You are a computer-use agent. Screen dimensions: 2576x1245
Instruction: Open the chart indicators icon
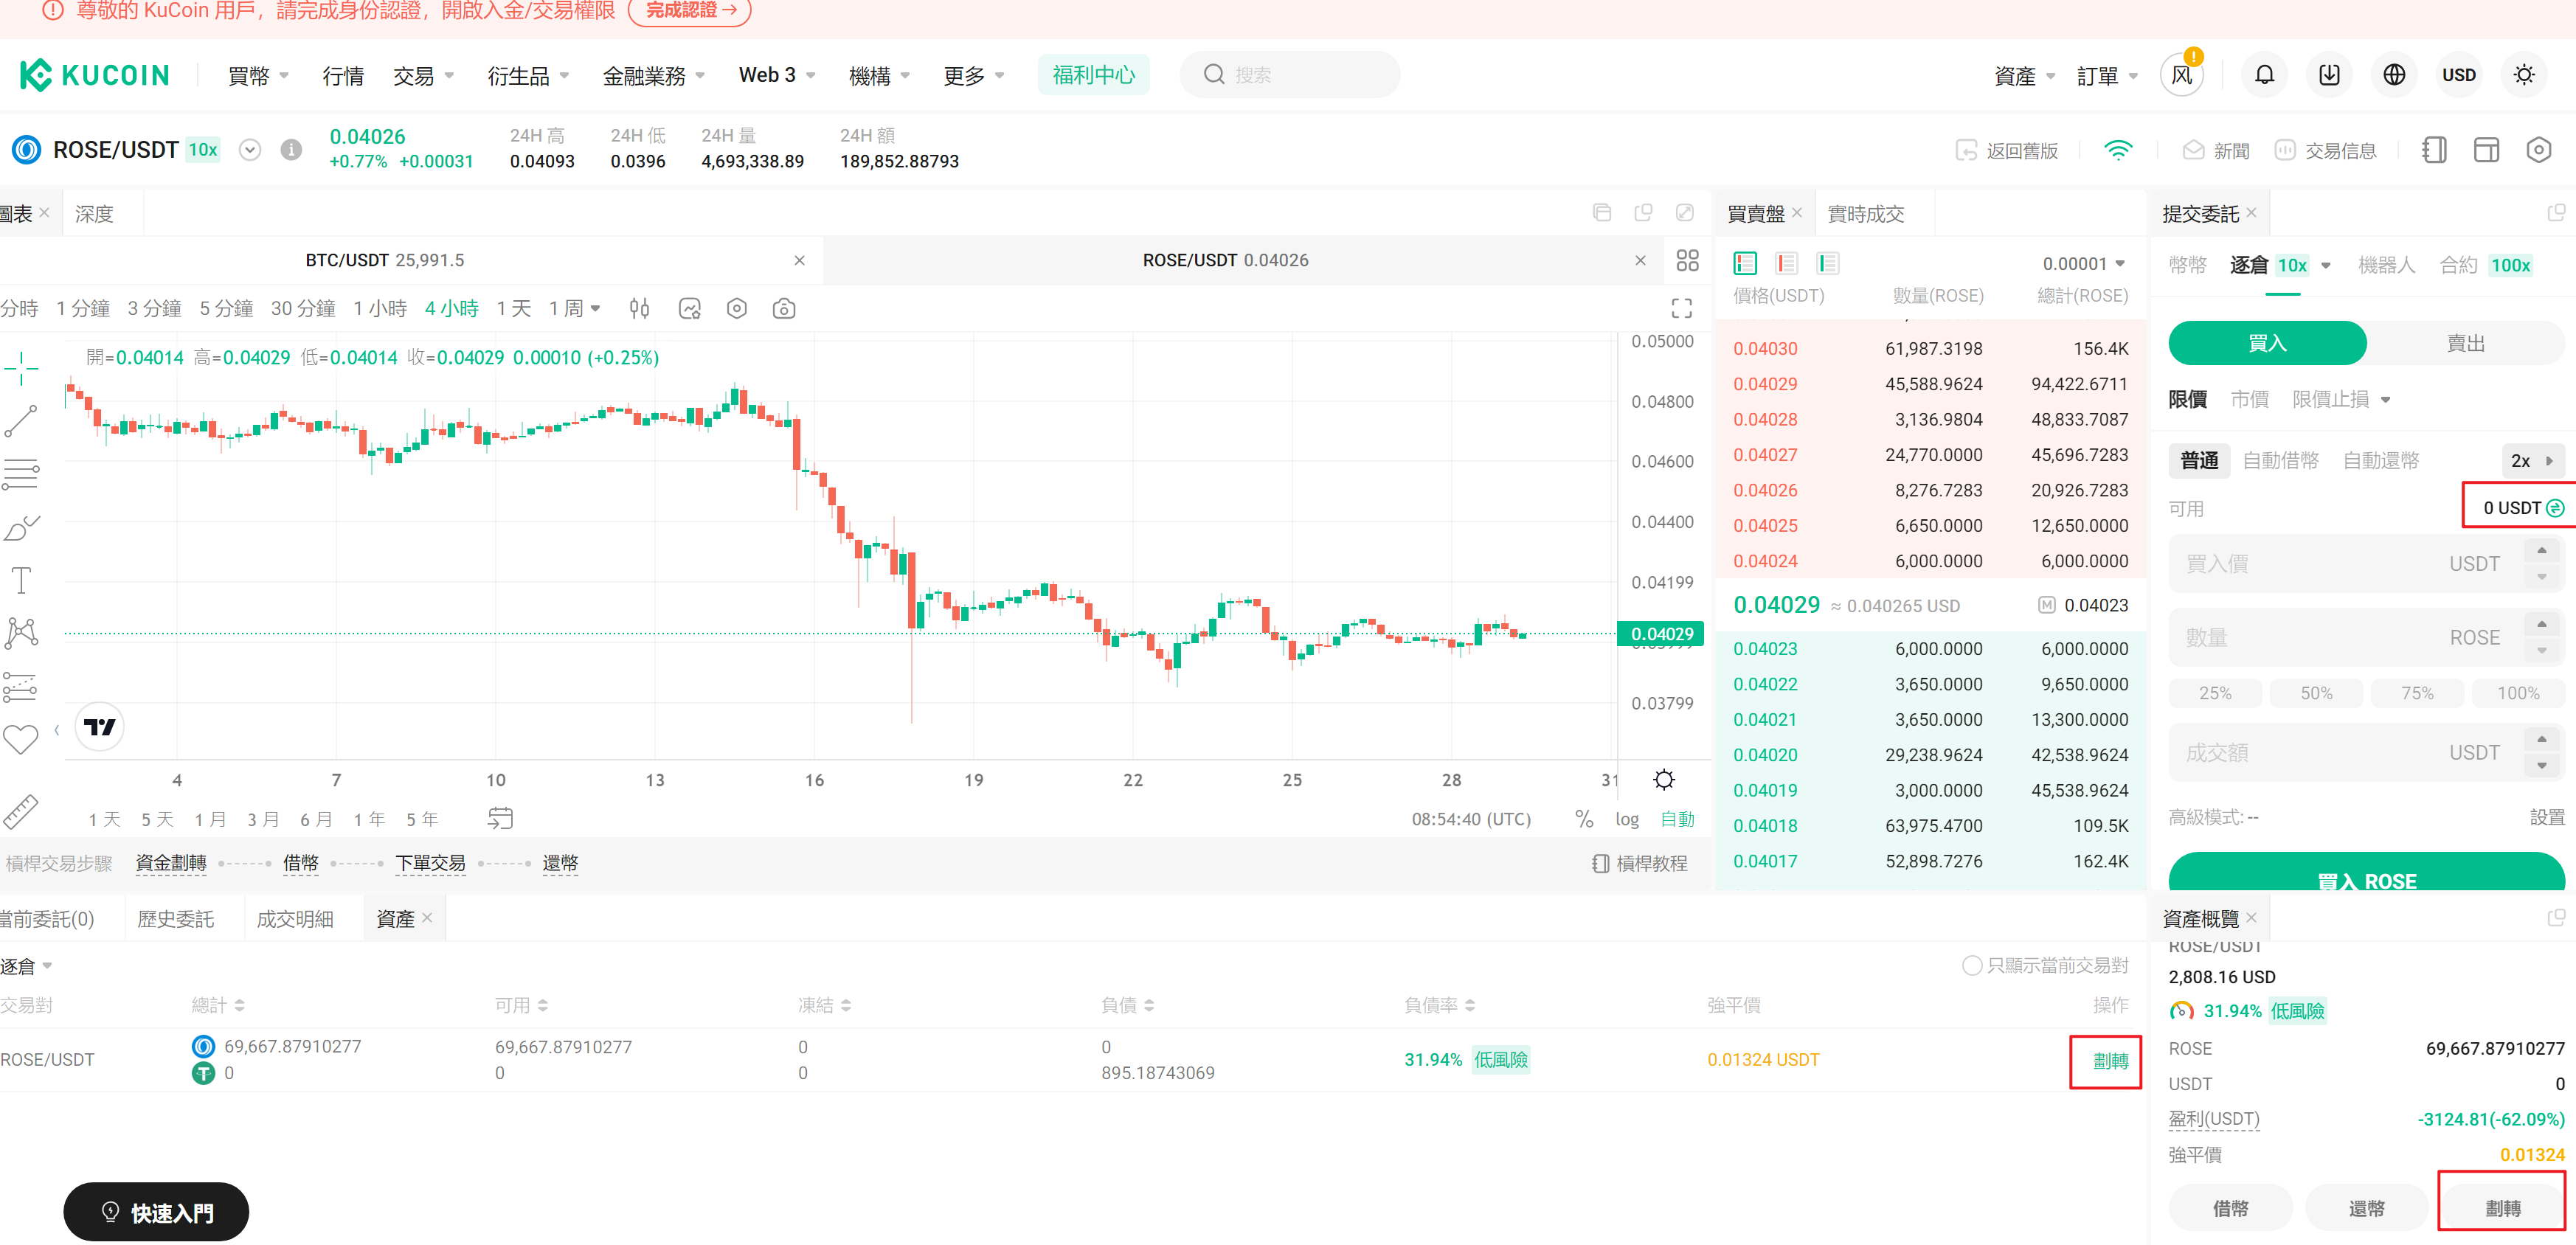tap(690, 309)
